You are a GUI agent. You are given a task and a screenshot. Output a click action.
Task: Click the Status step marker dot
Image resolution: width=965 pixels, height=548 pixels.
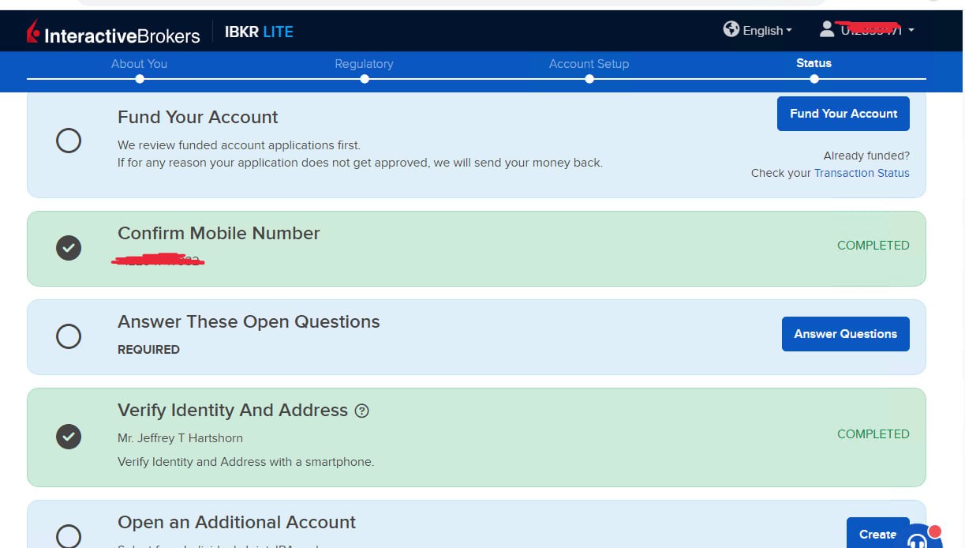pos(814,79)
